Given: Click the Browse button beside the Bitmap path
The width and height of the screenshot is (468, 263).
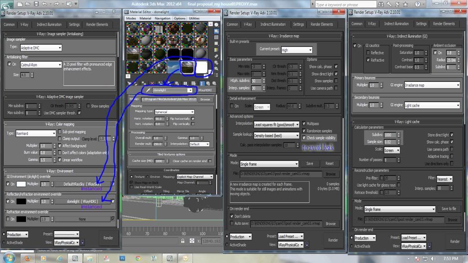Looking at the screenshot, I should [205, 99].
